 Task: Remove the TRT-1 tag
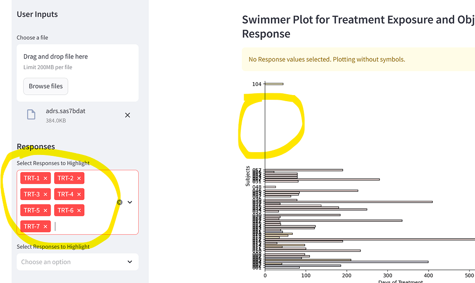pos(45,178)
